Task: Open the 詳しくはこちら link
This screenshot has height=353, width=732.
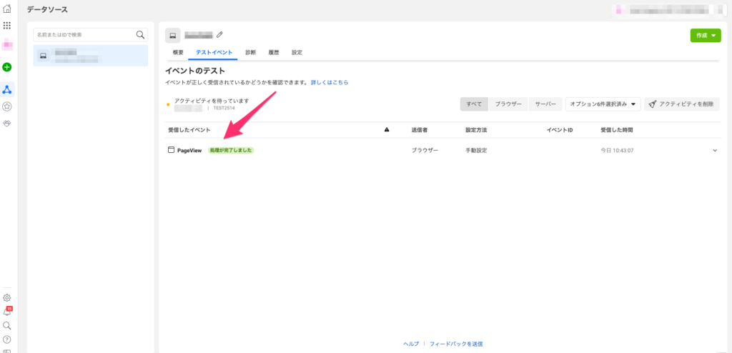Action: (x=330, y=83)
